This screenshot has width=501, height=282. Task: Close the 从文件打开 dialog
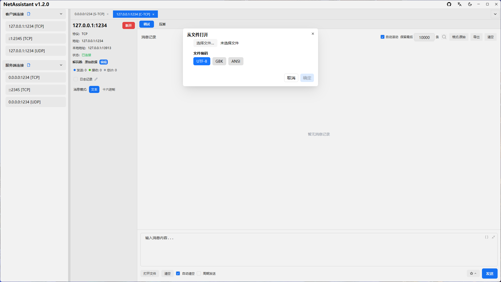click(313, 34)
